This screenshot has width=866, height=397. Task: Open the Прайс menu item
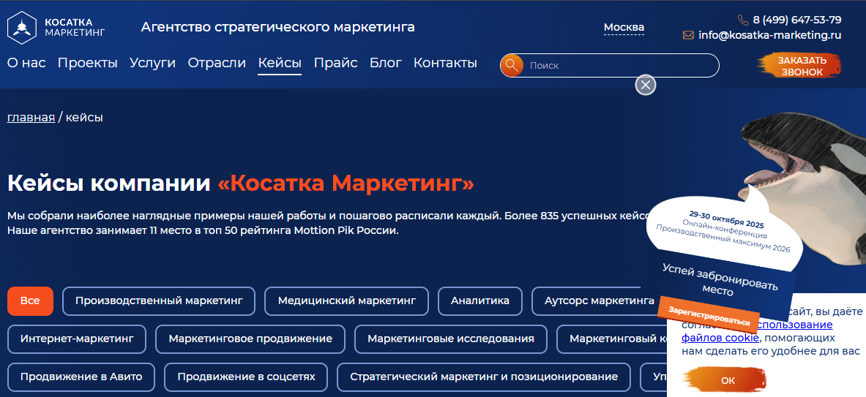click(x=335, y=63)
